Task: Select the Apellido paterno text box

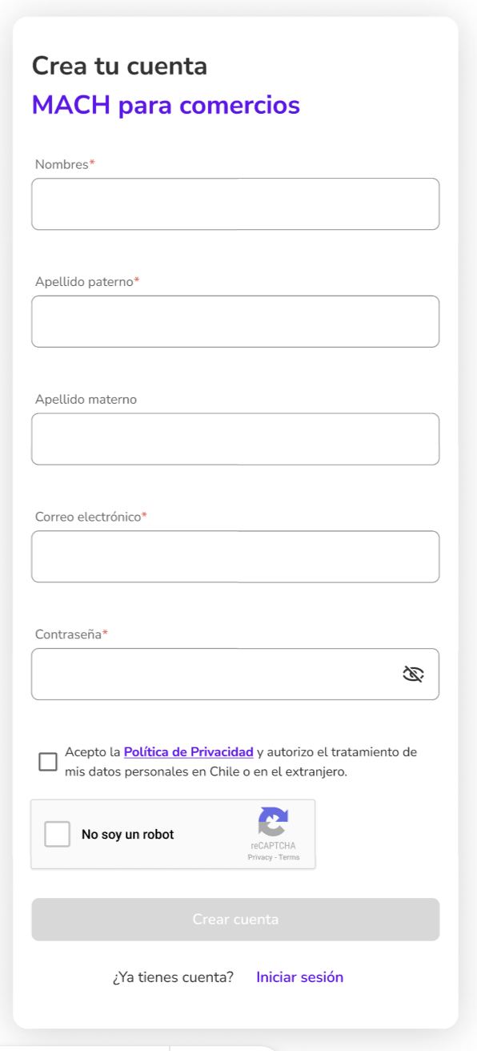Action: [235, 321]
